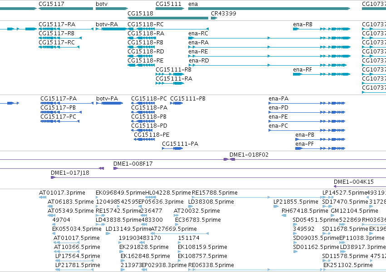Image resolution: width=386 pixels, height=272 pixels.
Task: Click transcript label CG15117-RA
Action: click(57, 24)
